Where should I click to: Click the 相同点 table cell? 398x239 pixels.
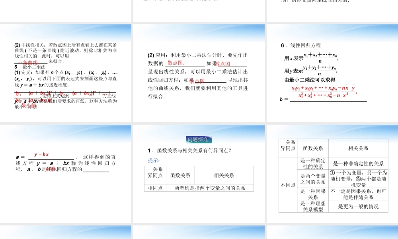(x=155, y=188)
